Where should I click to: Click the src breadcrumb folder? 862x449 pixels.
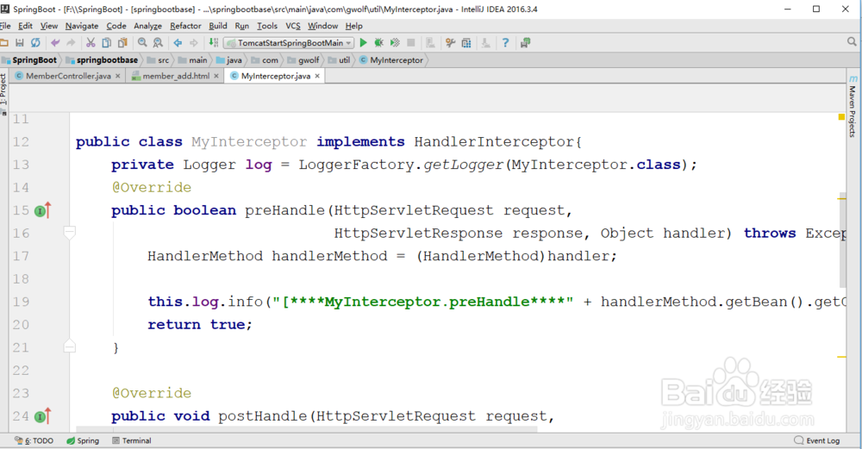pyautogui.click(x=159, y=60)
